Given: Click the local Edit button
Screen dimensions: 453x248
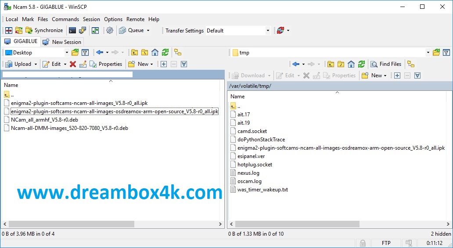Looking at the screenshot, I should (x=52, y=64).
